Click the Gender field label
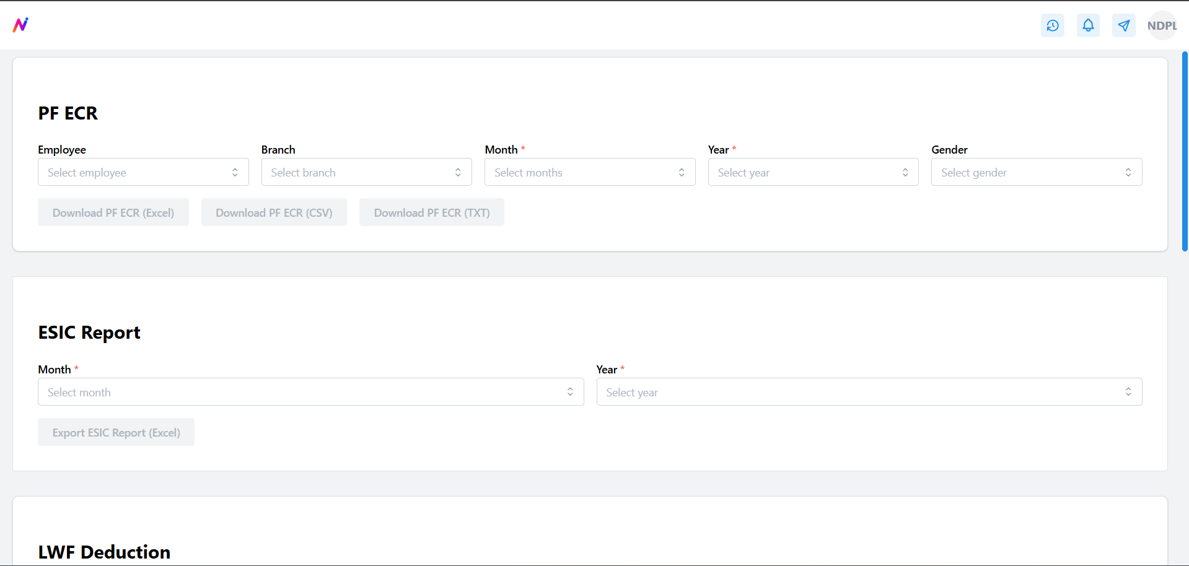Viewport: 1189px width, 566px height. click(949, 150)
